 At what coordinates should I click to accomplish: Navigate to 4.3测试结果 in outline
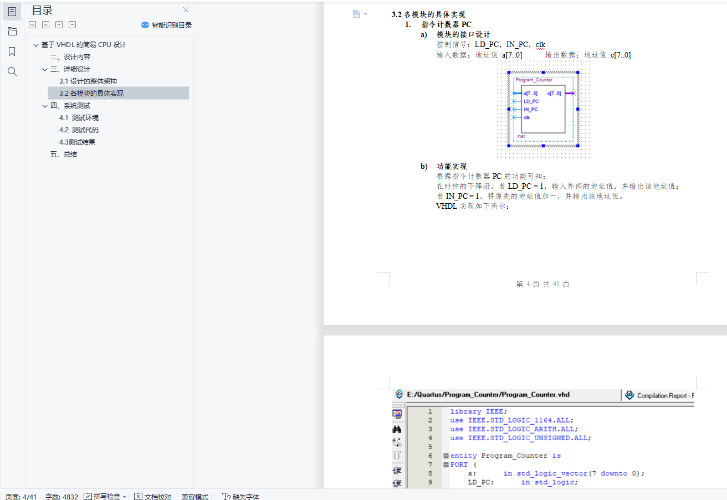pos(78,142)
